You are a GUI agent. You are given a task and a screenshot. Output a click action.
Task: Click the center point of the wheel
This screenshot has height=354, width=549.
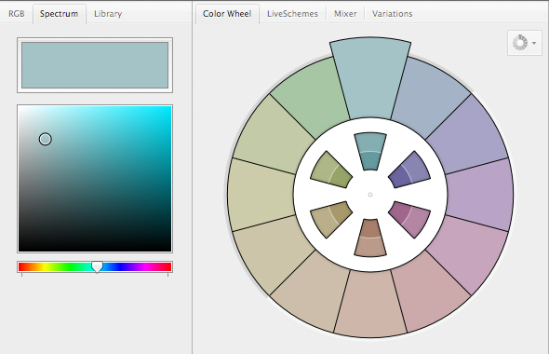click(x=370, y=195)
